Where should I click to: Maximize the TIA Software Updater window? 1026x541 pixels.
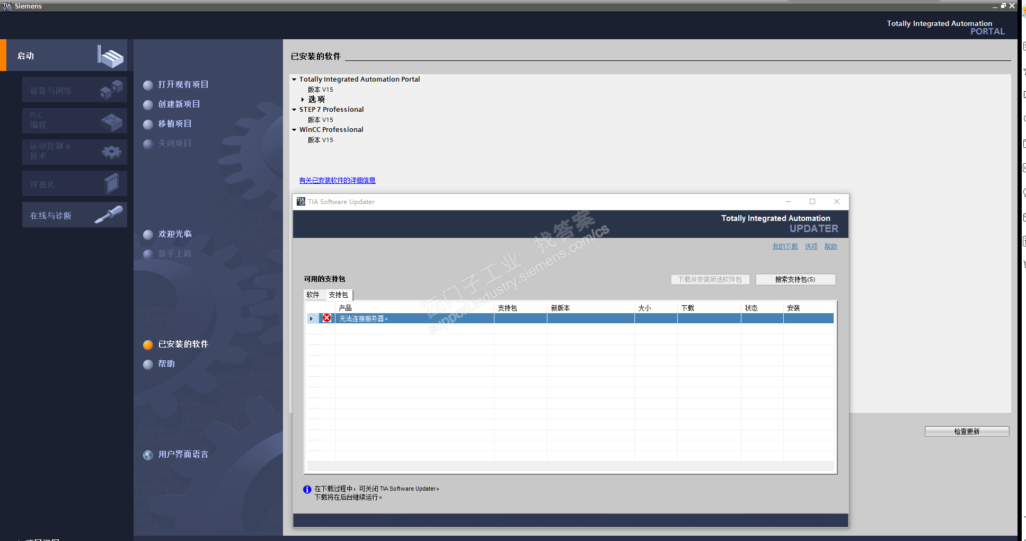click(812, 201)
